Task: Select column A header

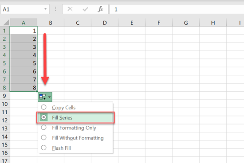Action: pyautogui.click(x=24, y=23)
